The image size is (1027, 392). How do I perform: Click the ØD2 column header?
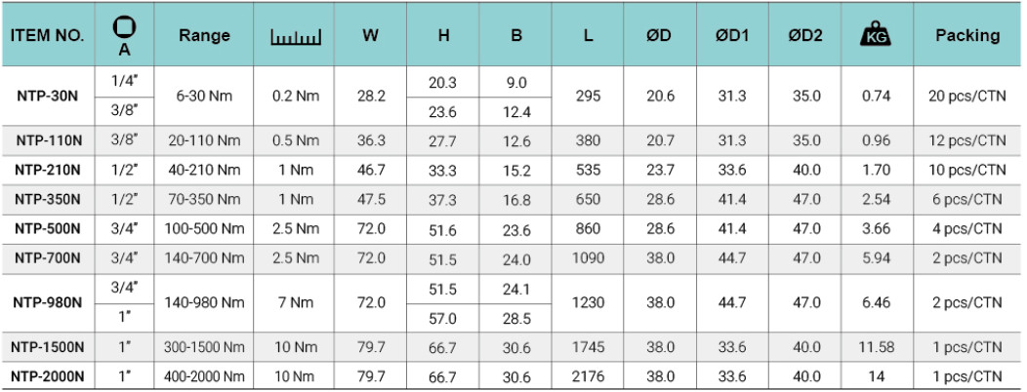(x=805, y=35)
